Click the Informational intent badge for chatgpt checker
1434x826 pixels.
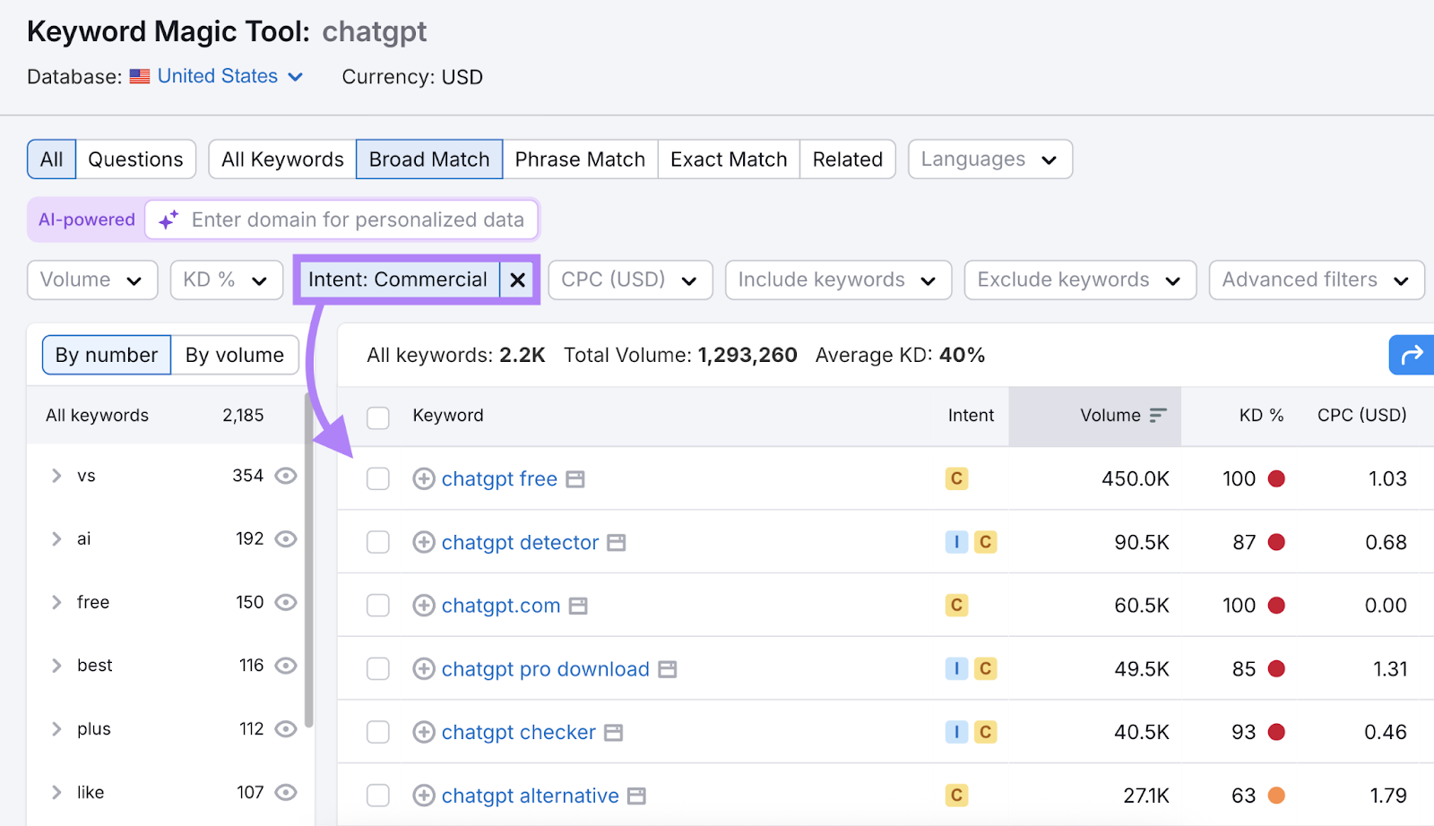(955, 732)
